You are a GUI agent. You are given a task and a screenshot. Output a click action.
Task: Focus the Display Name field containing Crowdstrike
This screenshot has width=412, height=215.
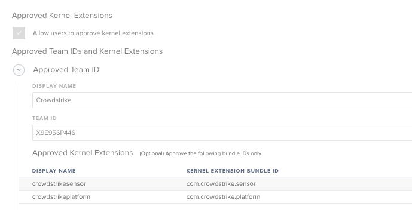222,100
